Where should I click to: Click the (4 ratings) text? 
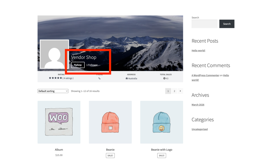(68, 78)
